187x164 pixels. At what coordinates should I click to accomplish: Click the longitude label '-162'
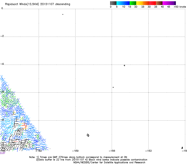click(x=39, y=151)
